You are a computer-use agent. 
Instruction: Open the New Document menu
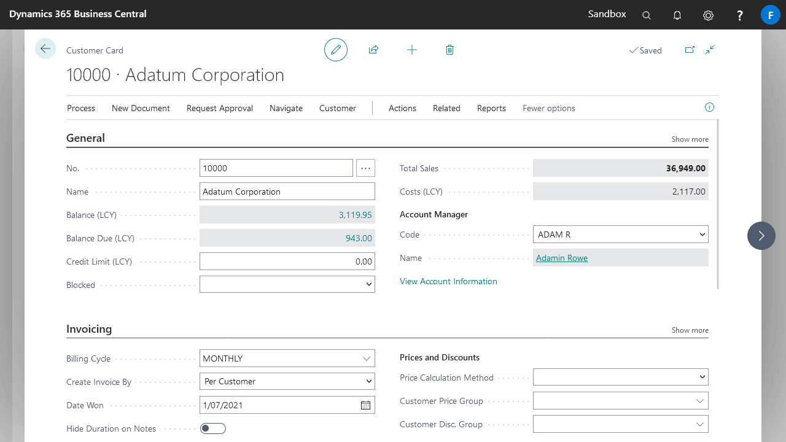click(141, 108)
